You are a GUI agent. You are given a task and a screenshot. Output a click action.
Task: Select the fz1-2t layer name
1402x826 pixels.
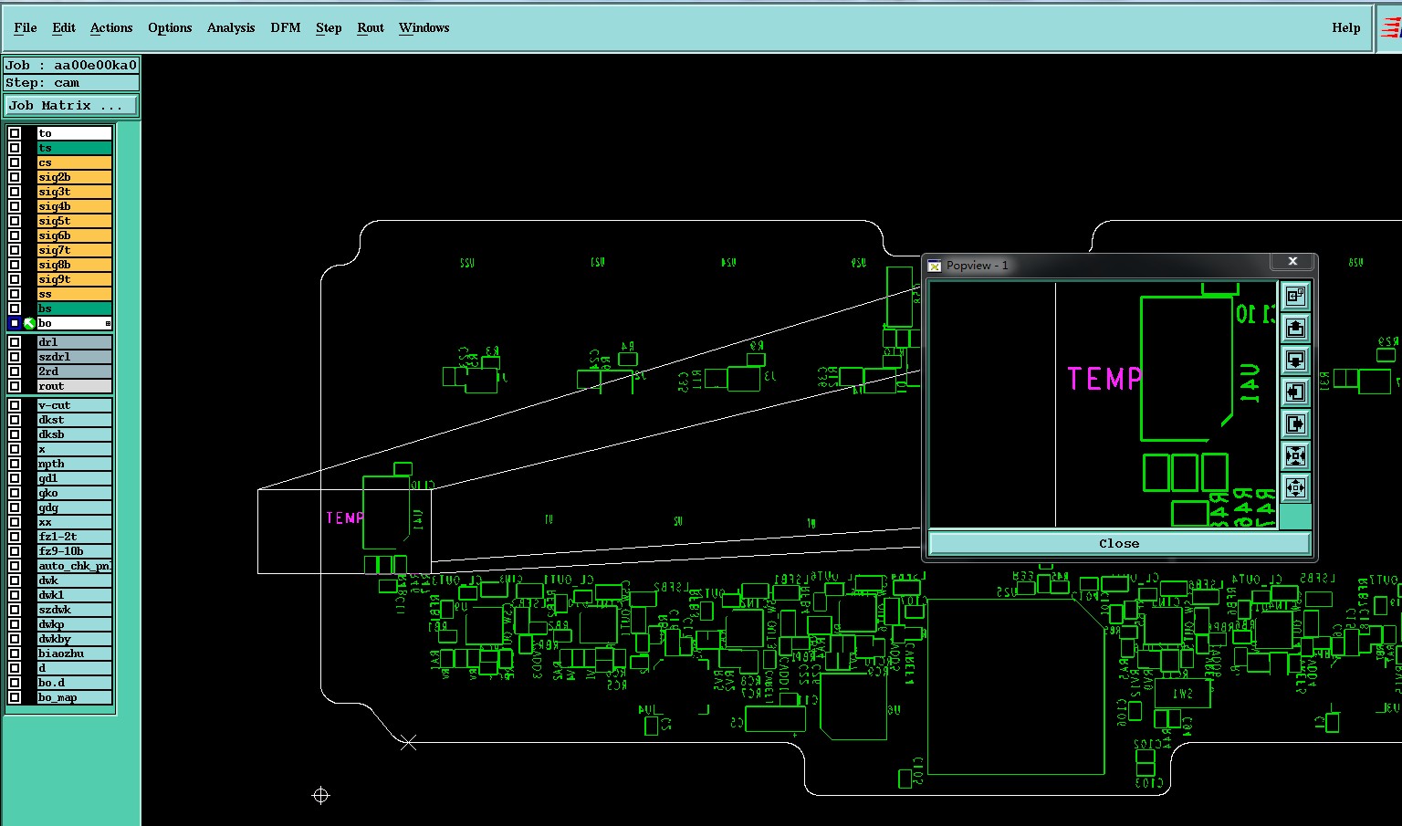(x=74, y=537)
